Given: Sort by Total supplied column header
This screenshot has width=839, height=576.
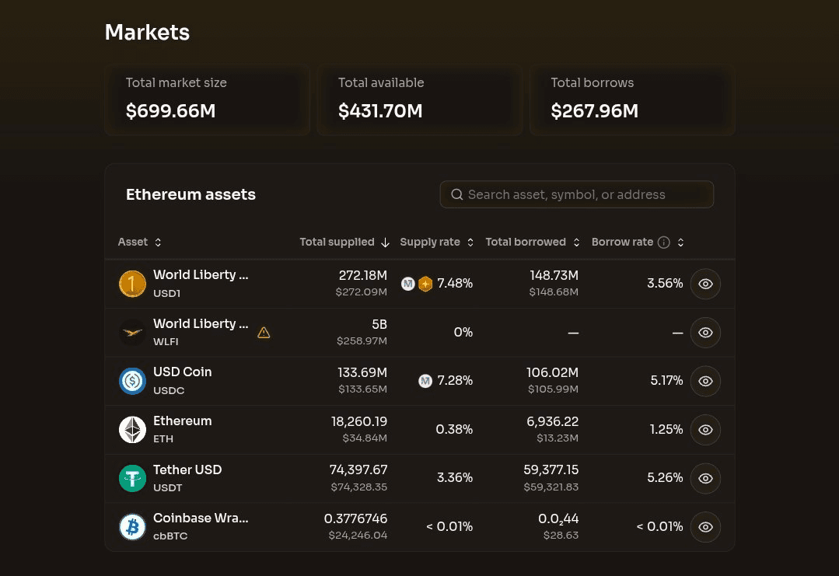Looking at the screenshot, I should pyautogui.click(x=344, y=242).
